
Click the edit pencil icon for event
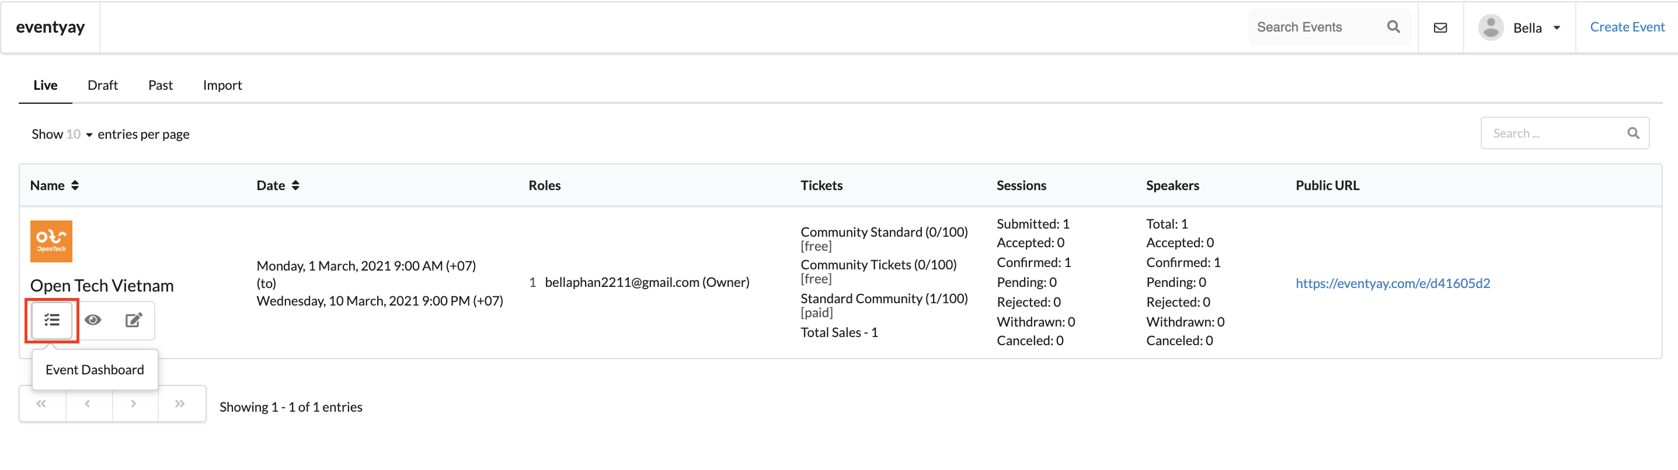pos(134,320)
